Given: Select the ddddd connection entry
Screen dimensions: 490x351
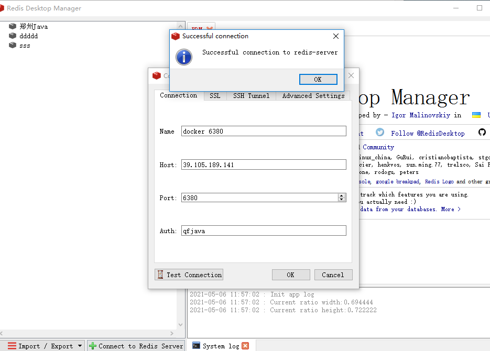Looking at the screenshot, I should pos(28,36).
